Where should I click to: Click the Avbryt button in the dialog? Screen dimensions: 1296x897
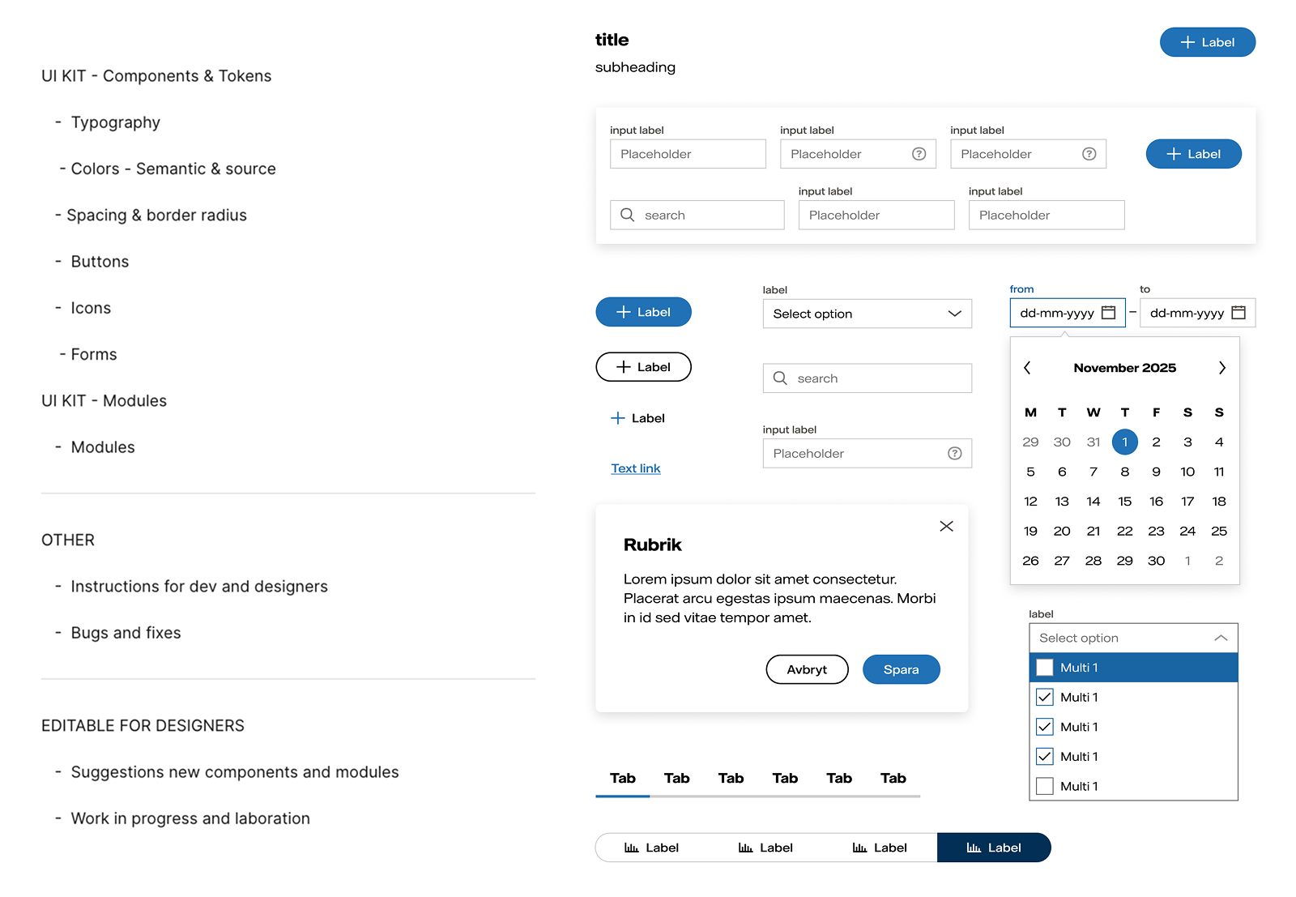tap(807, 669)
